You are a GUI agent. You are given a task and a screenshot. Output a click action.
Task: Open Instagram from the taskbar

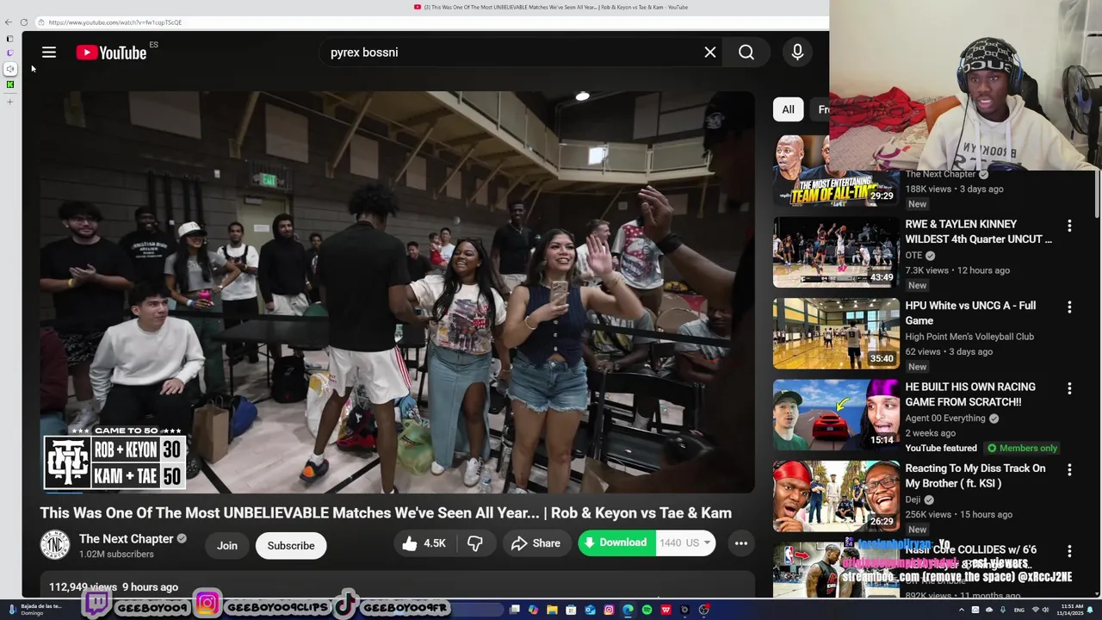click(609, 610)
